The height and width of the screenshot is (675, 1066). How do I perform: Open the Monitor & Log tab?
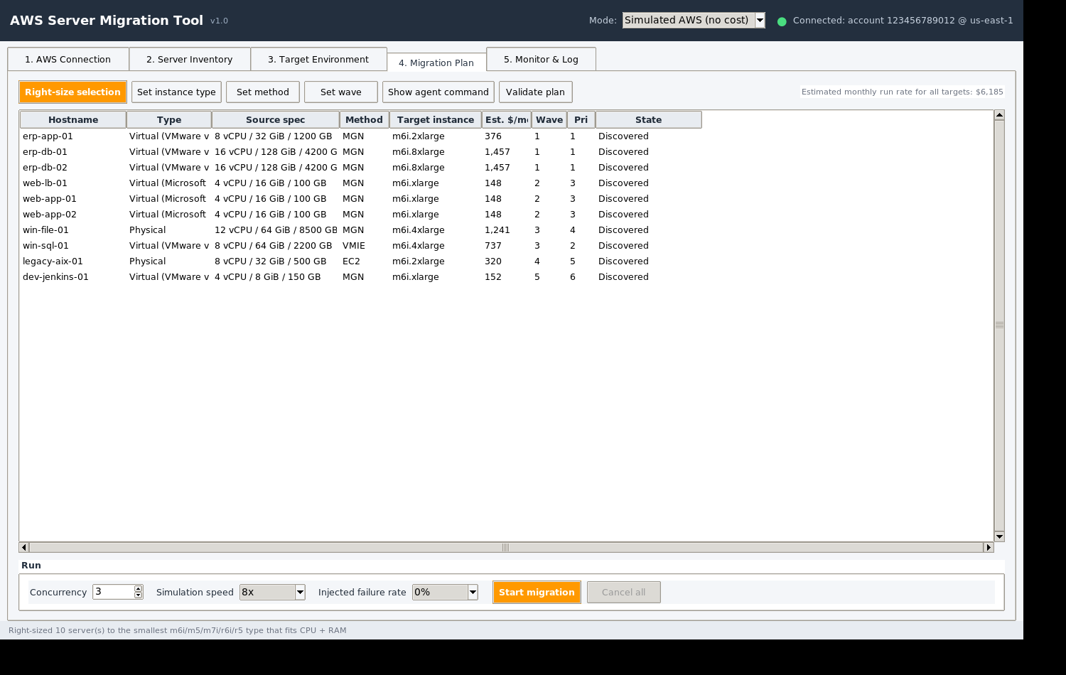[541, 60]
